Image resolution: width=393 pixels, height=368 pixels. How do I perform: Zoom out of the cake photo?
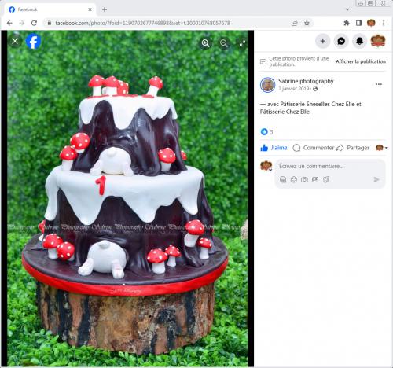tap(224, 43)
